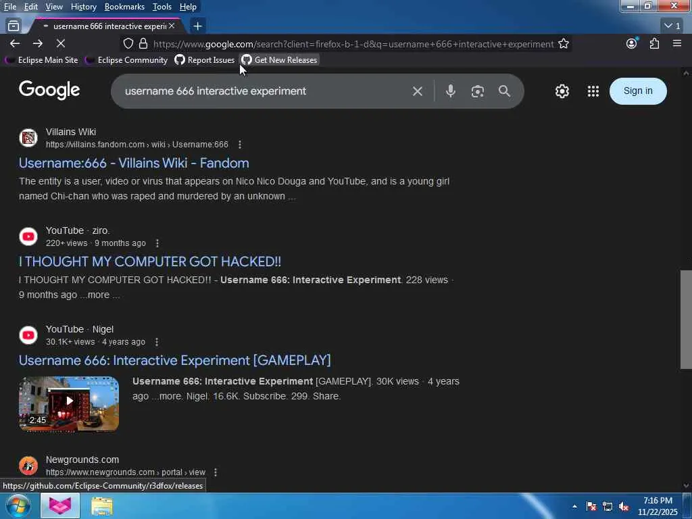Screen dimensions: 692x519
Task: Start voice search with the microphone
Action: coord(451,91)
